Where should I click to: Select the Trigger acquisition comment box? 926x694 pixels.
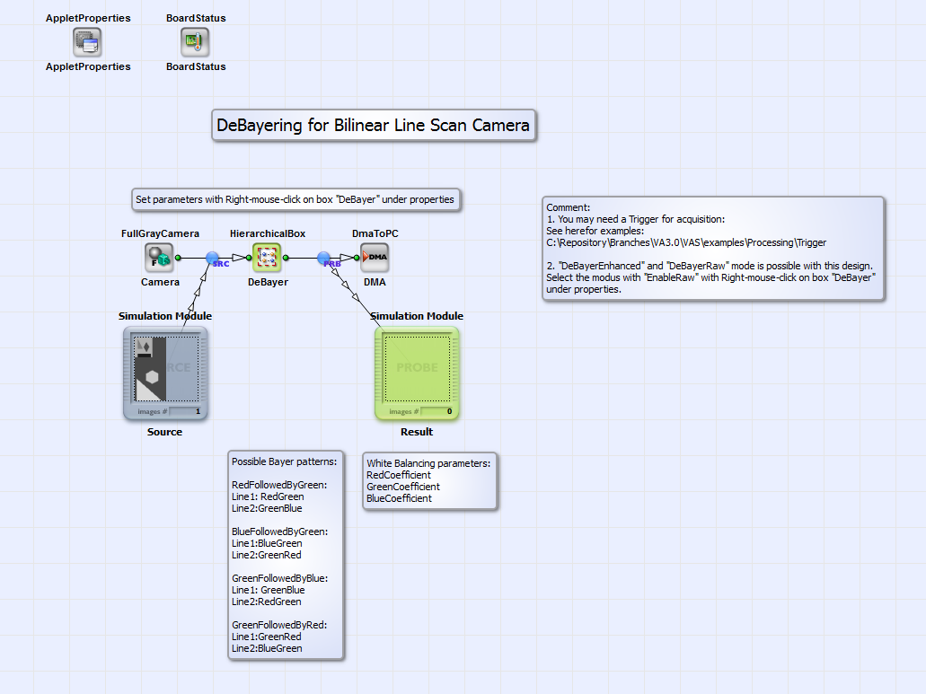(x=713, y=249)
